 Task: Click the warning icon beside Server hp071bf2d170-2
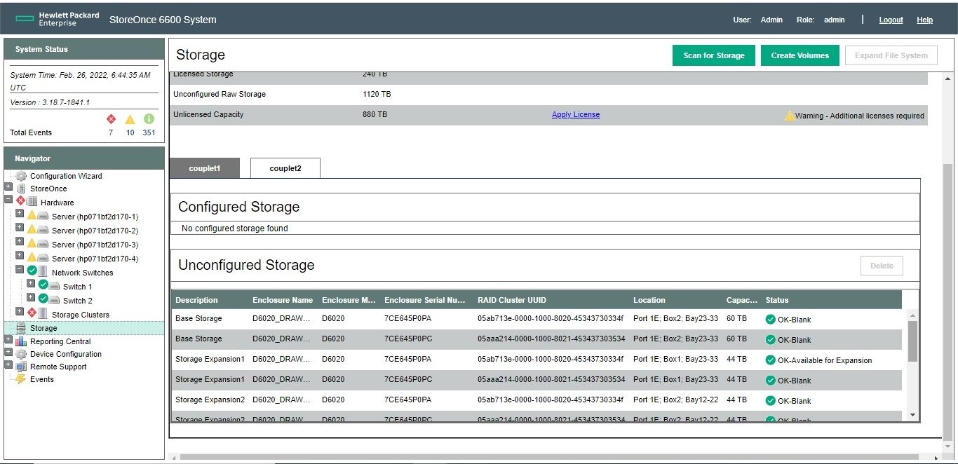tap(32, 229)
